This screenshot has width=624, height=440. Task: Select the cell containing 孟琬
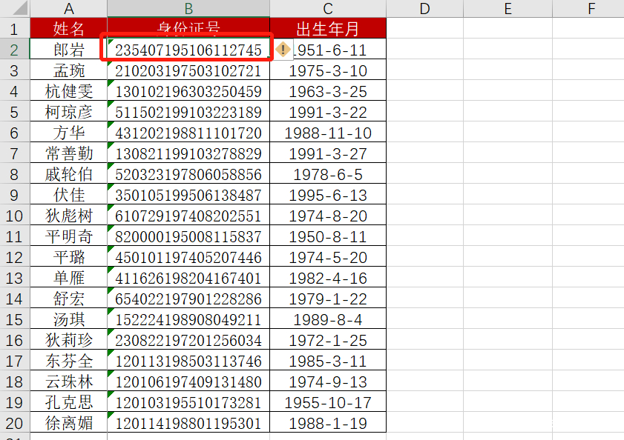pos(68,70)
